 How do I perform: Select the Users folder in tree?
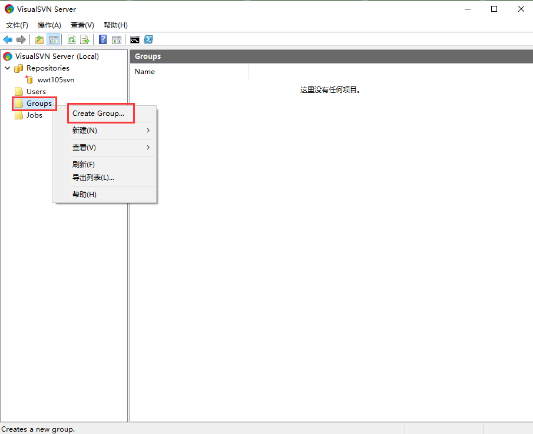coord(35,92)
